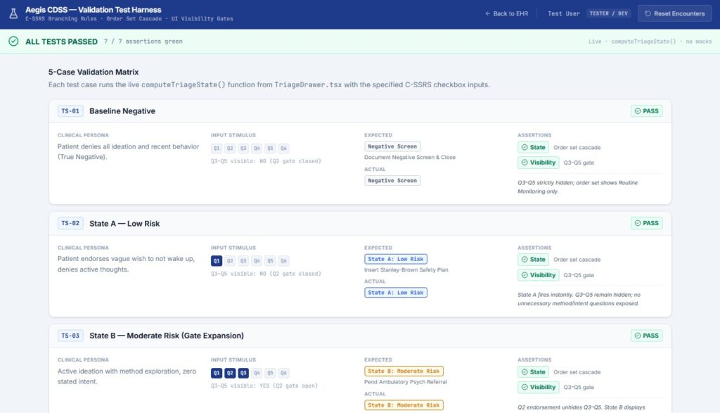
Task: Click the State assertion check in TS-03
Action: (533, 372)
